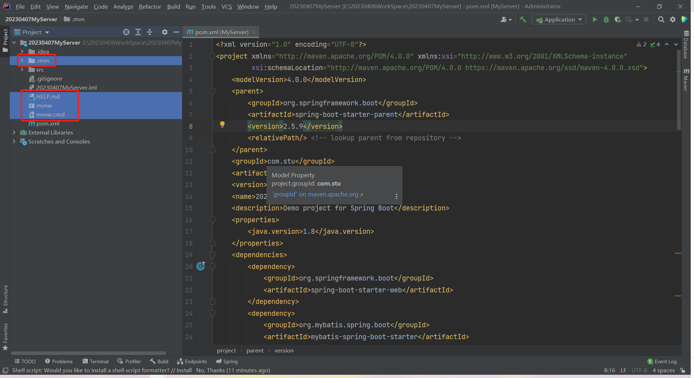Image resolution: width=694 pixels, height=378 pixels.
Task: Click the intention lightbulb on line 8
Action: coord(222,124)
